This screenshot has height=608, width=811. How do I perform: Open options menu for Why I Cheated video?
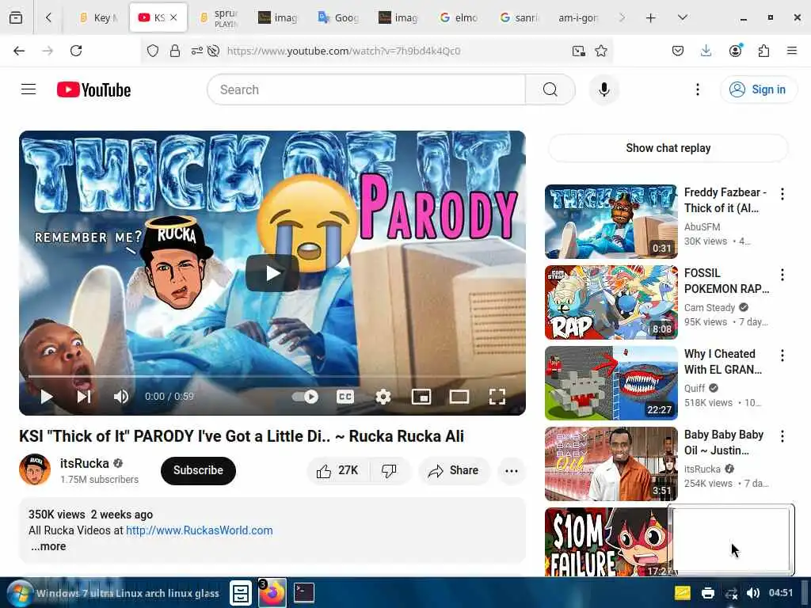[782, 355]
